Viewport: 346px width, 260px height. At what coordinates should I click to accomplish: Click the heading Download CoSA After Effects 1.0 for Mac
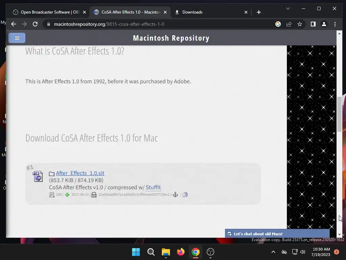tap(92, 138)
